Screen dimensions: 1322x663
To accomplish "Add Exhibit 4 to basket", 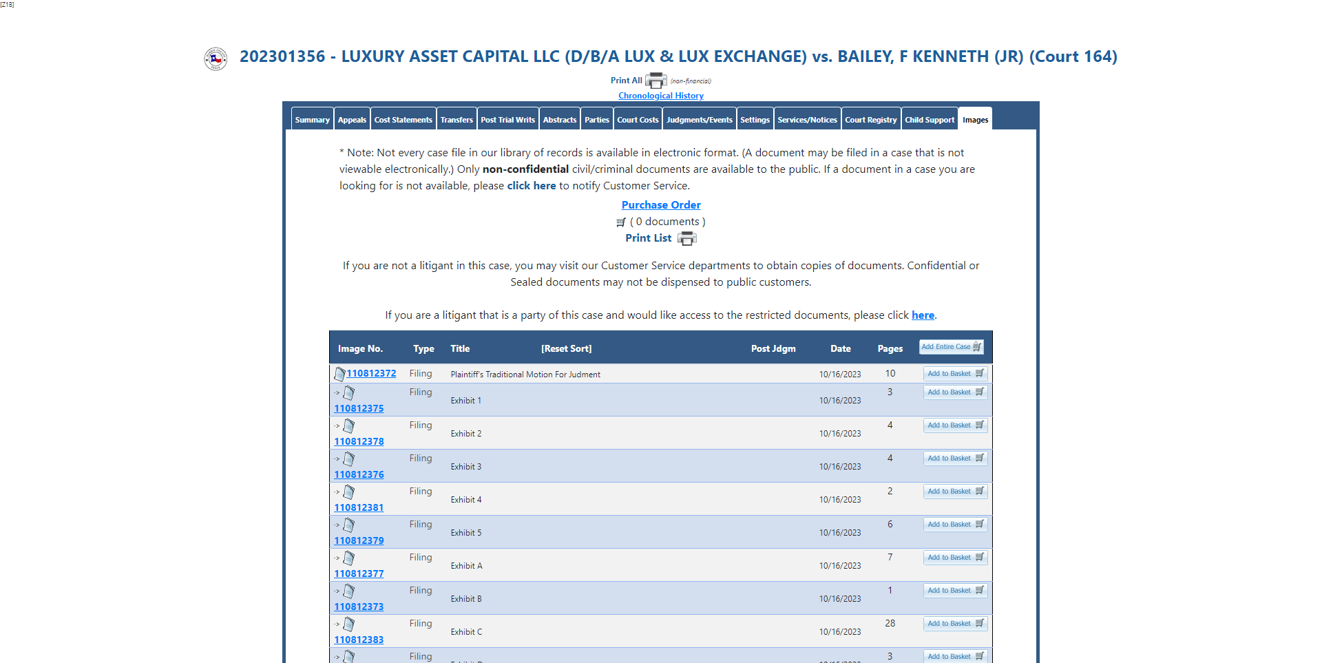I will (955, 492).
